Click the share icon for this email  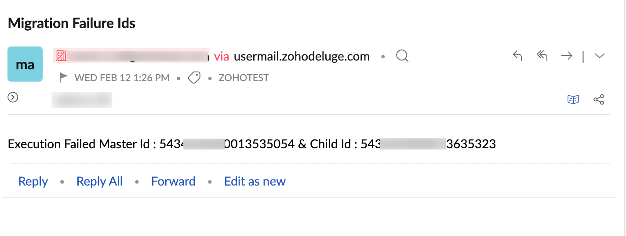pos(599,100)
